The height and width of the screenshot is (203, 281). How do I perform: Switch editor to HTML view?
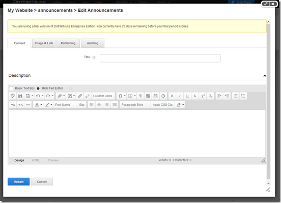click(36, 160)
